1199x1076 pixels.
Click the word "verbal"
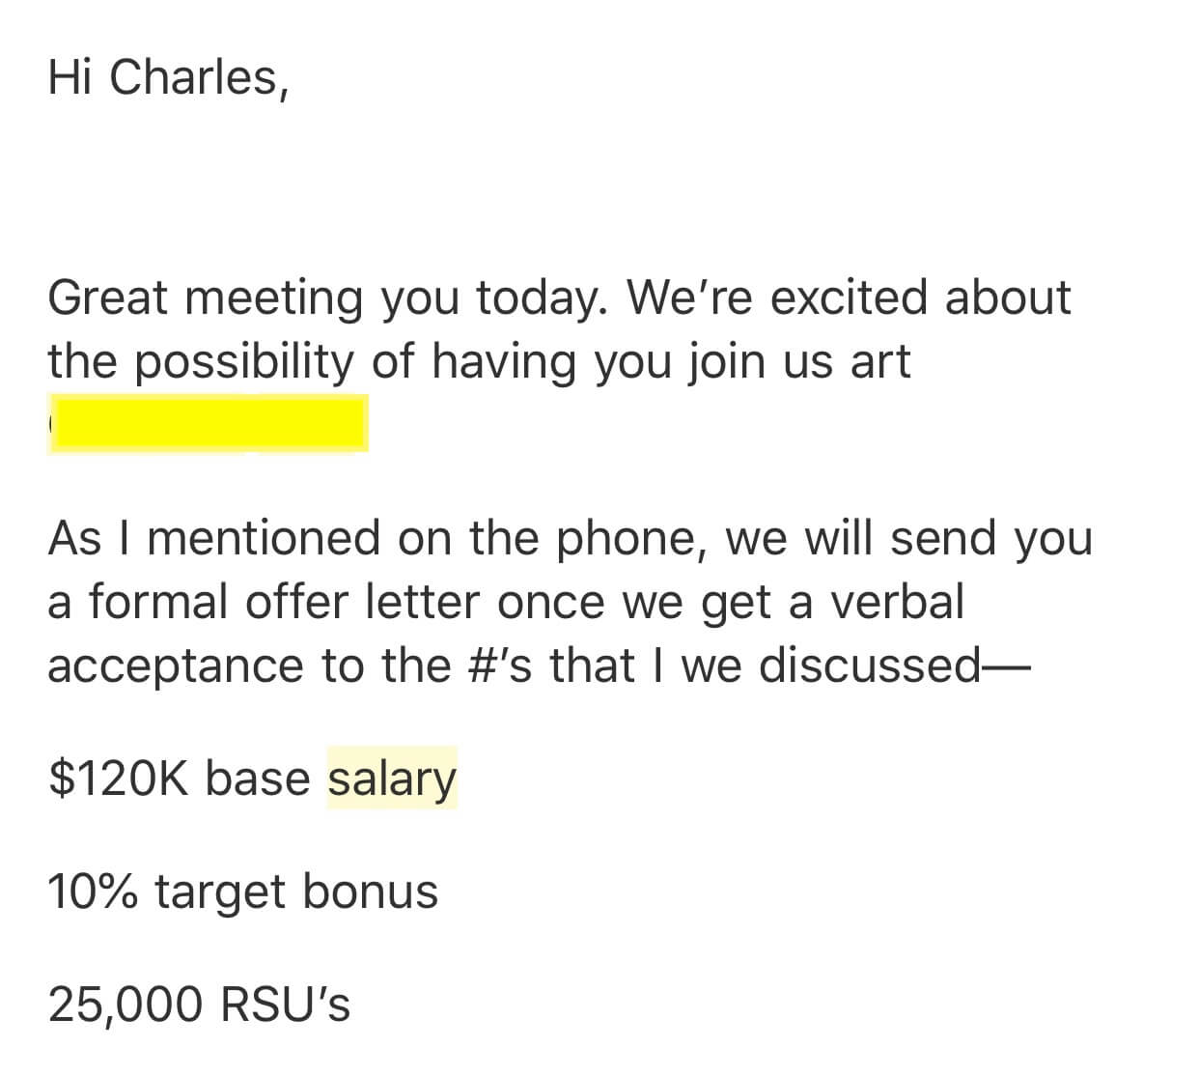(x=898, y=602)
